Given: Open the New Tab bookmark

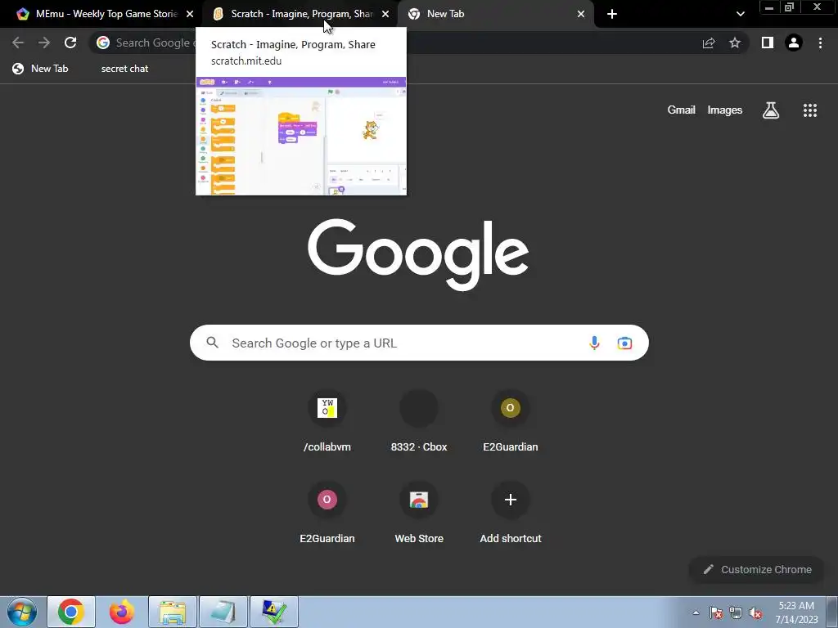Looking at the screenshot, I should pos(41,69).
